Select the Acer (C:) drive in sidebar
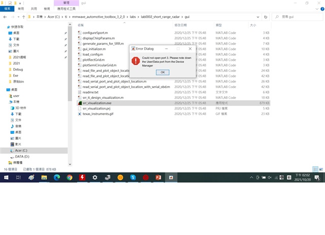The height and width of the screenshot is (235, 325). (21, 150)
